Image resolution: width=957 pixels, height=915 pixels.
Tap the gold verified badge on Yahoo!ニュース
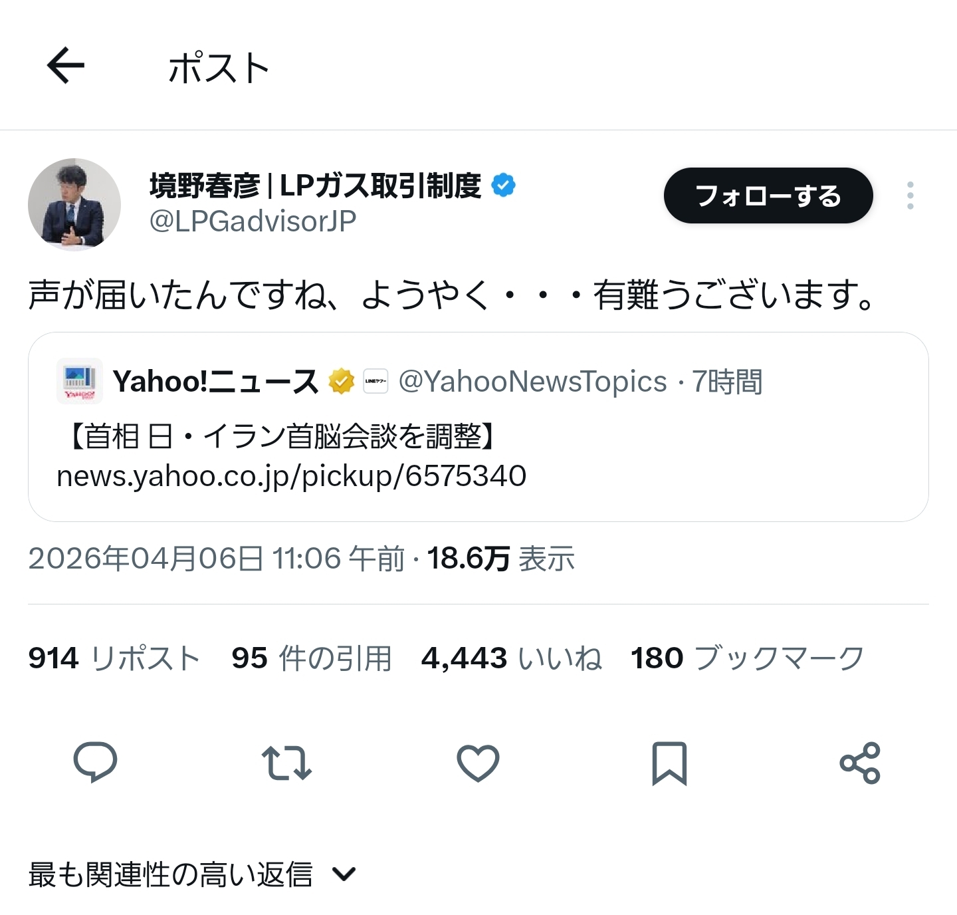pyautogui.click(x=342, y=382)
